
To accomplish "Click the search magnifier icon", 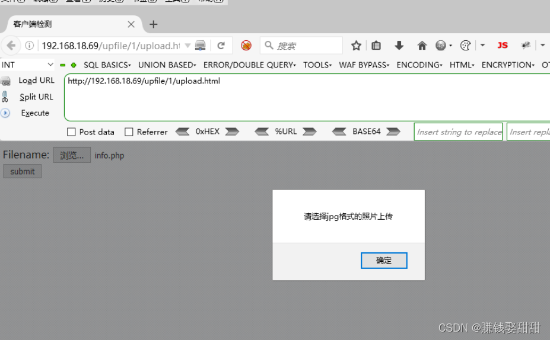I will pos(269,45).
